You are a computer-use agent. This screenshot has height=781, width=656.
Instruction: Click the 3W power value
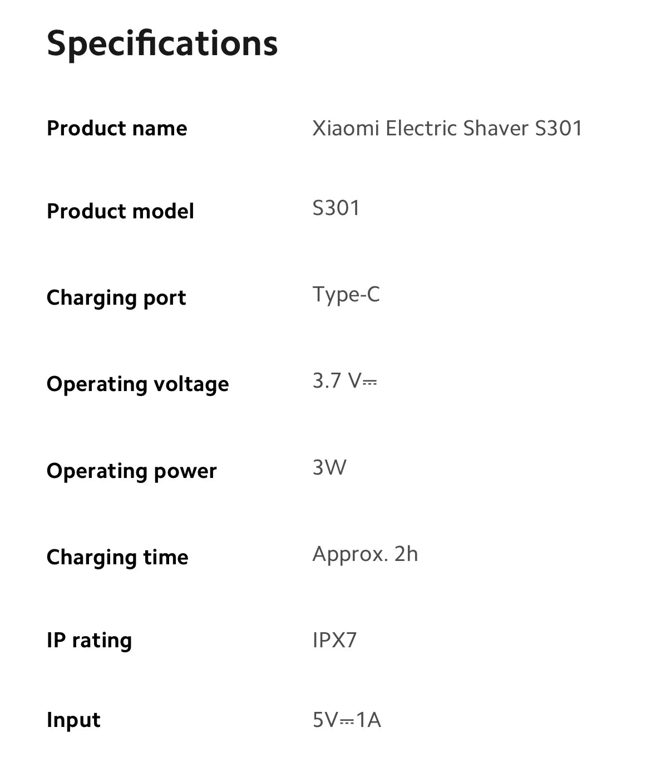(x=329, y=467)
